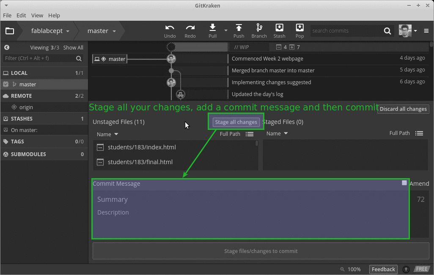
Task: Open the File menu
Action: (x=7, y=16)
